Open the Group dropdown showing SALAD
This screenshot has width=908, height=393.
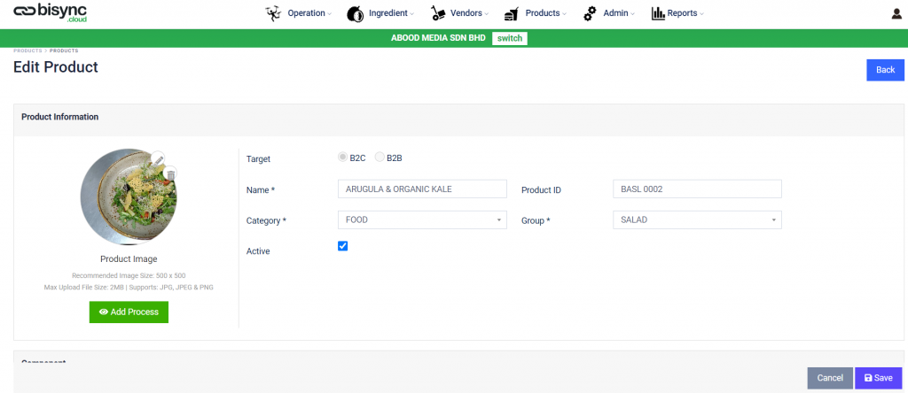pyautogui.click(x=697, y=220)
